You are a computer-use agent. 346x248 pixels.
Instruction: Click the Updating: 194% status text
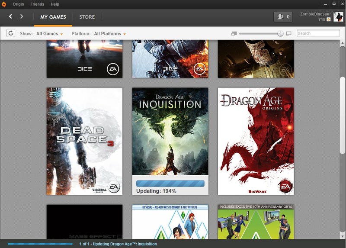point(156,191)
